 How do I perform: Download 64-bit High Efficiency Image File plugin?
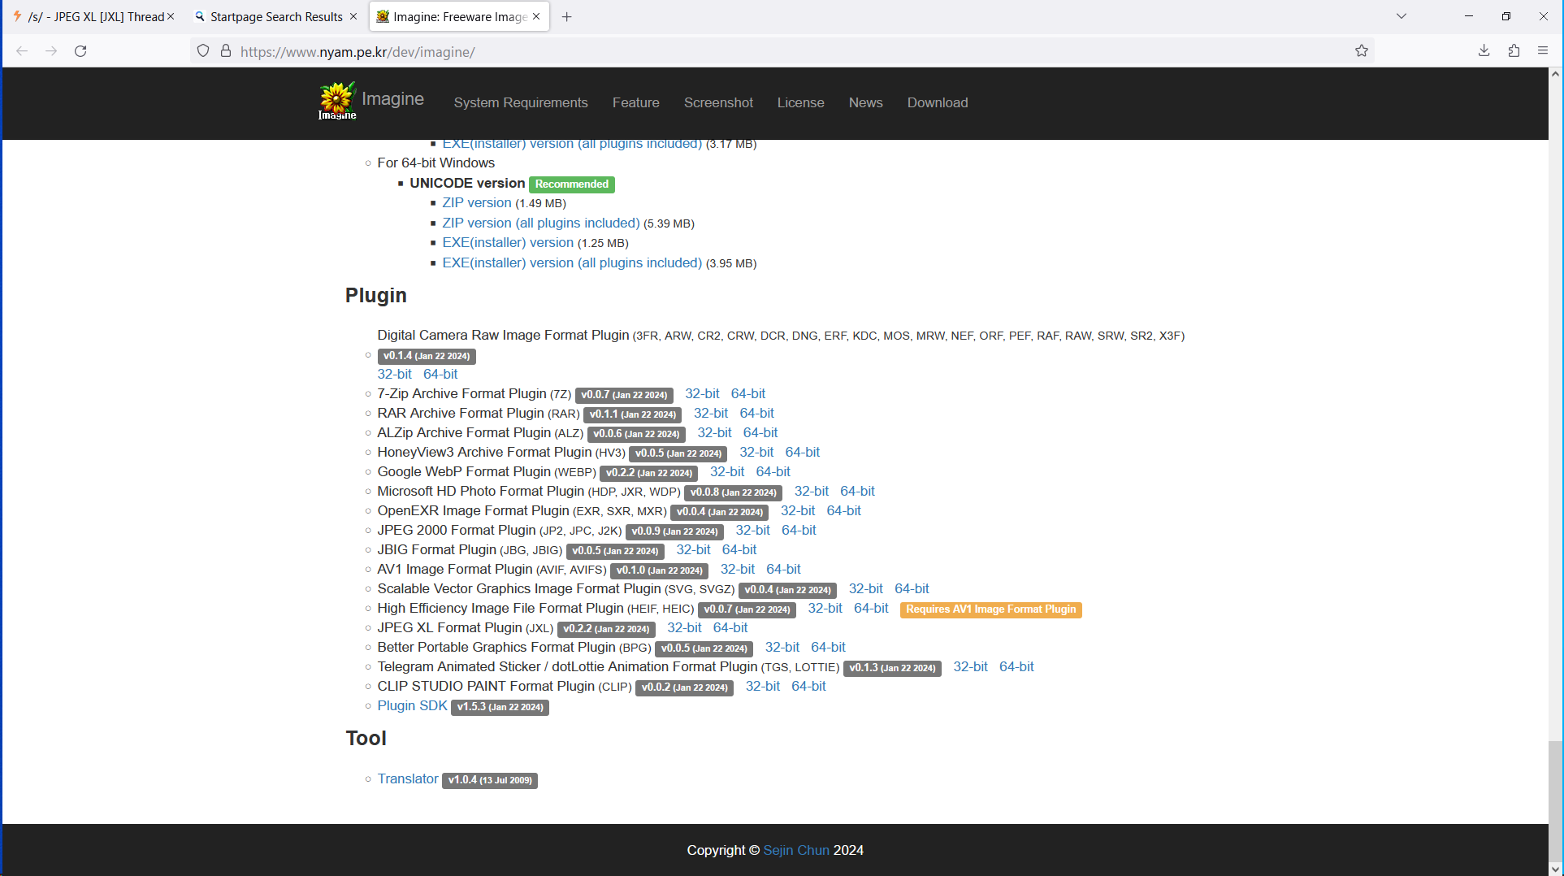point(871,608)
